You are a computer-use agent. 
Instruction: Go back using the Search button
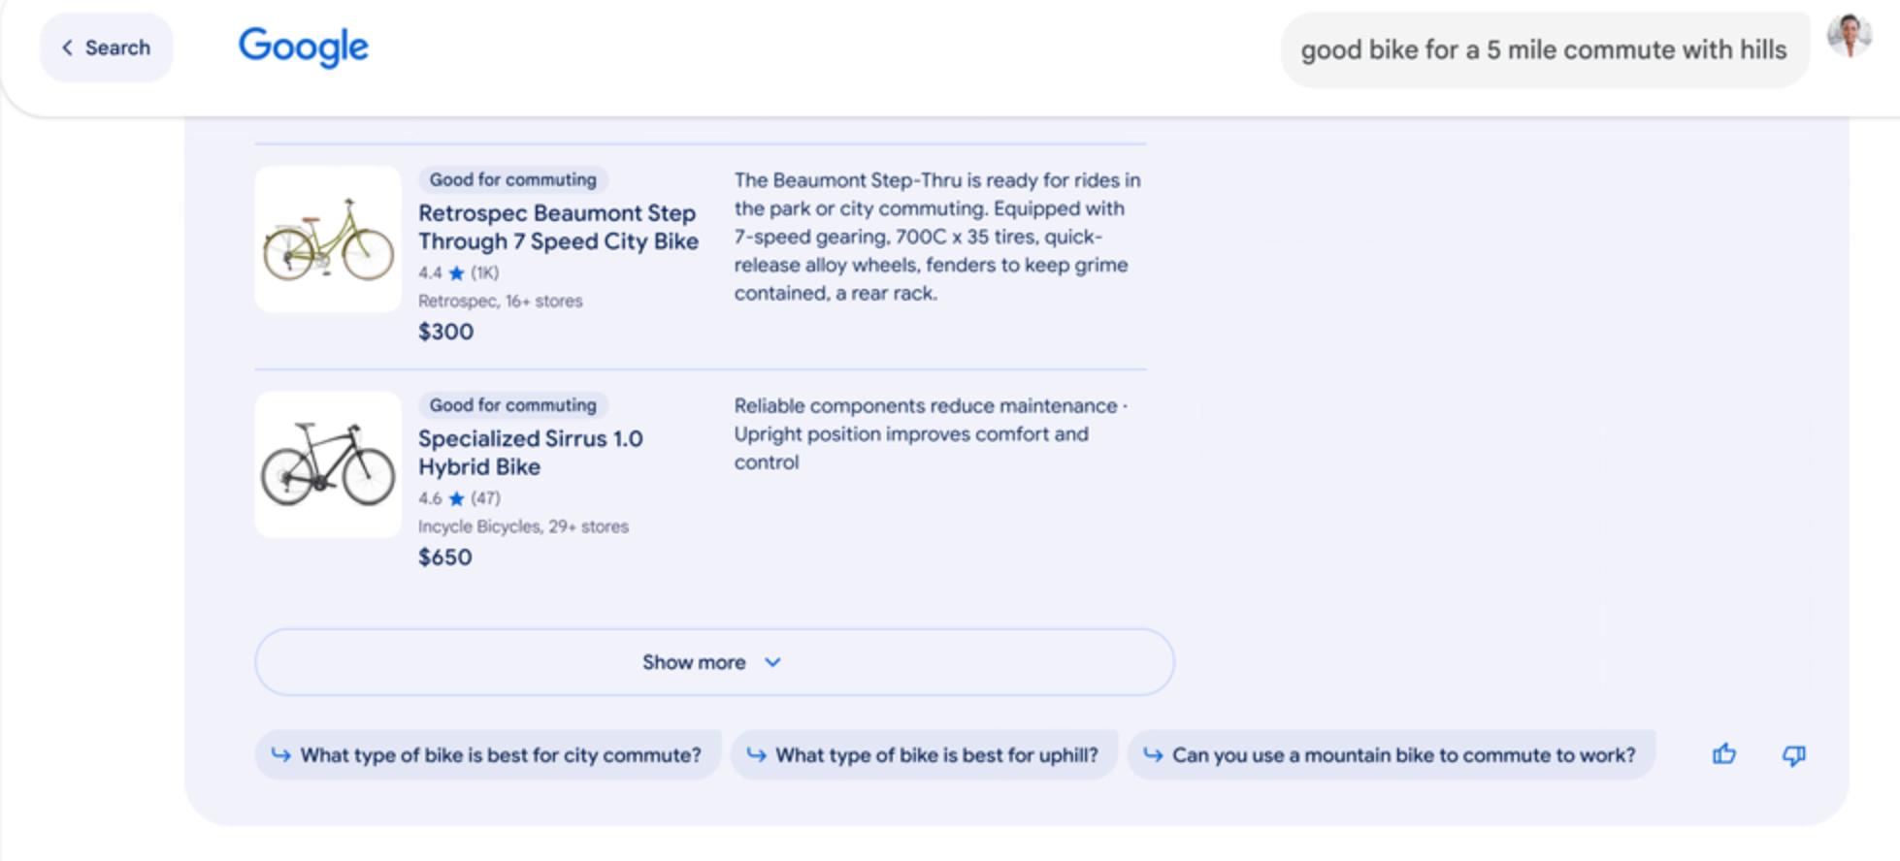[107, 48]
